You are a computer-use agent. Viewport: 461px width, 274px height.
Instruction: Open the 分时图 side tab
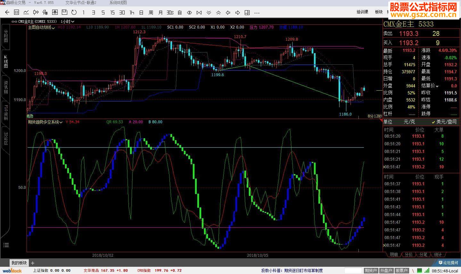tap(6, 36)
